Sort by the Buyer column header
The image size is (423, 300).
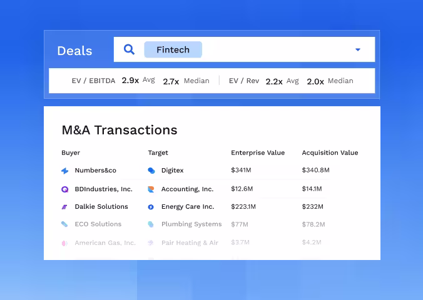coord(71,153)
